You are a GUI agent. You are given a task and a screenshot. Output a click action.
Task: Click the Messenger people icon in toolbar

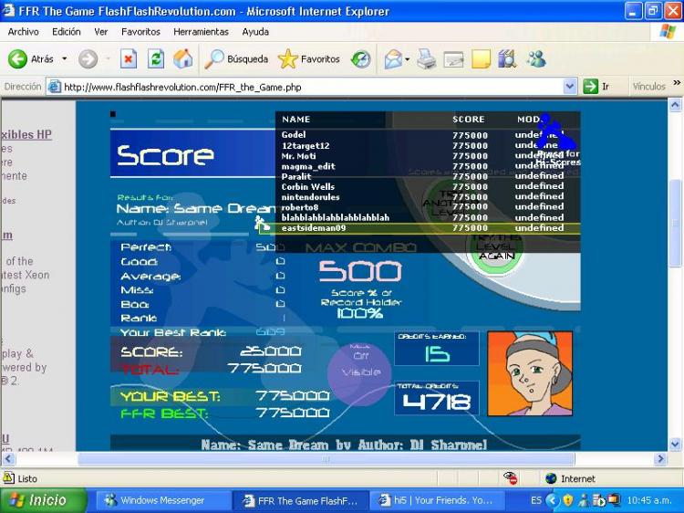pyautogui.click(x=536, y=58)
